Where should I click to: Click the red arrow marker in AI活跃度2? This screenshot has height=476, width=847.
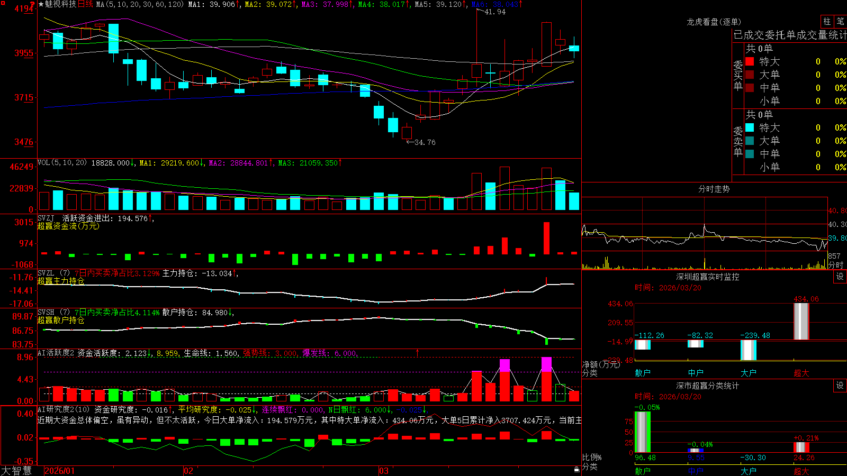pyautogui.click(x=418, y=352)
